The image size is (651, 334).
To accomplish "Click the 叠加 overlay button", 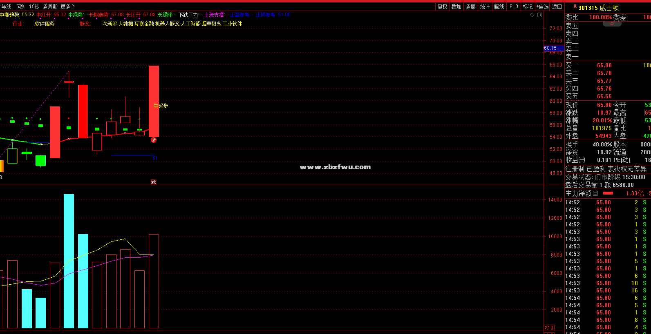I will [x=456, y=7].
